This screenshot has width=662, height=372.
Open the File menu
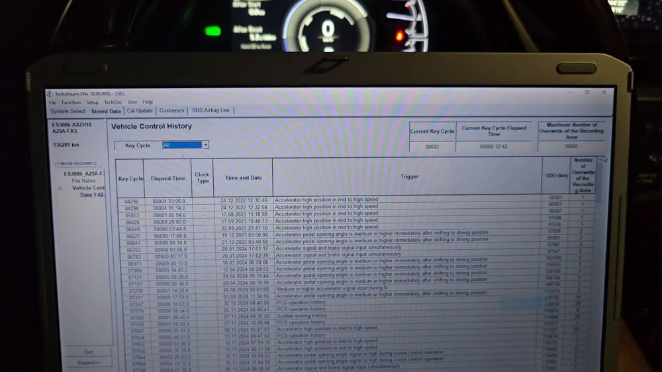pos(52,102)
